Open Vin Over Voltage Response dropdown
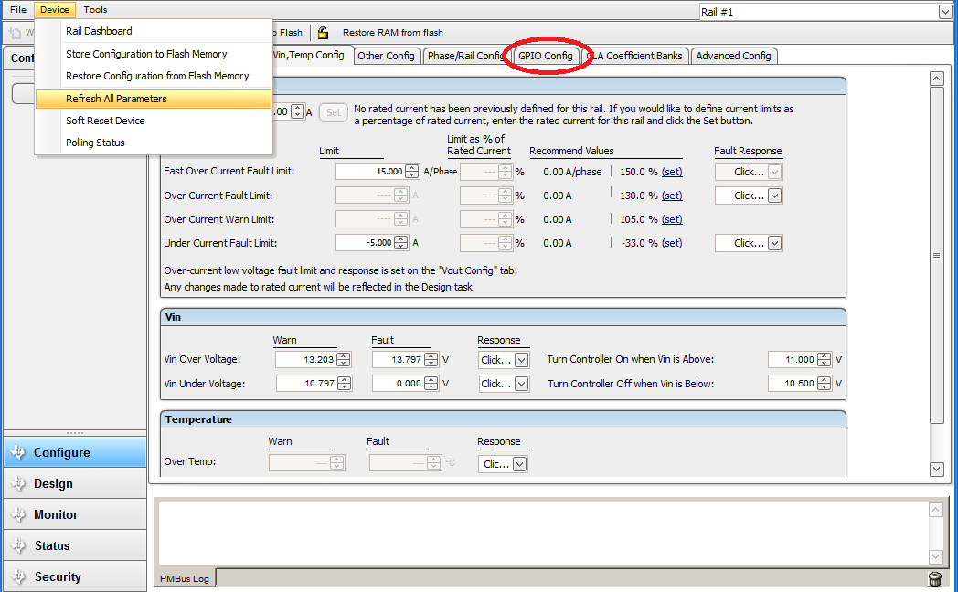The height and width of the screenshot is (592, 958). [521, 360]
